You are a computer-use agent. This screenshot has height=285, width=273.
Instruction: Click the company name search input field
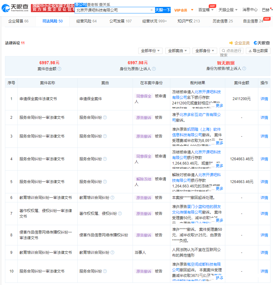112,10
